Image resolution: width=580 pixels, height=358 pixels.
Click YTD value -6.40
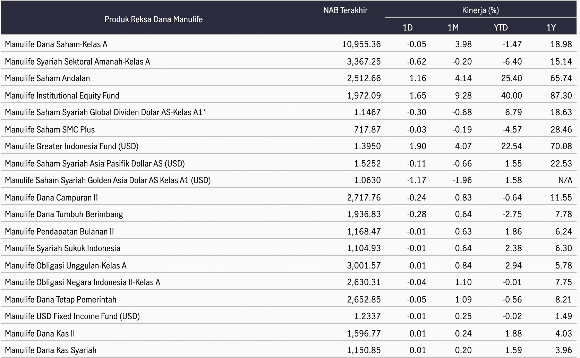click(512, 61)
